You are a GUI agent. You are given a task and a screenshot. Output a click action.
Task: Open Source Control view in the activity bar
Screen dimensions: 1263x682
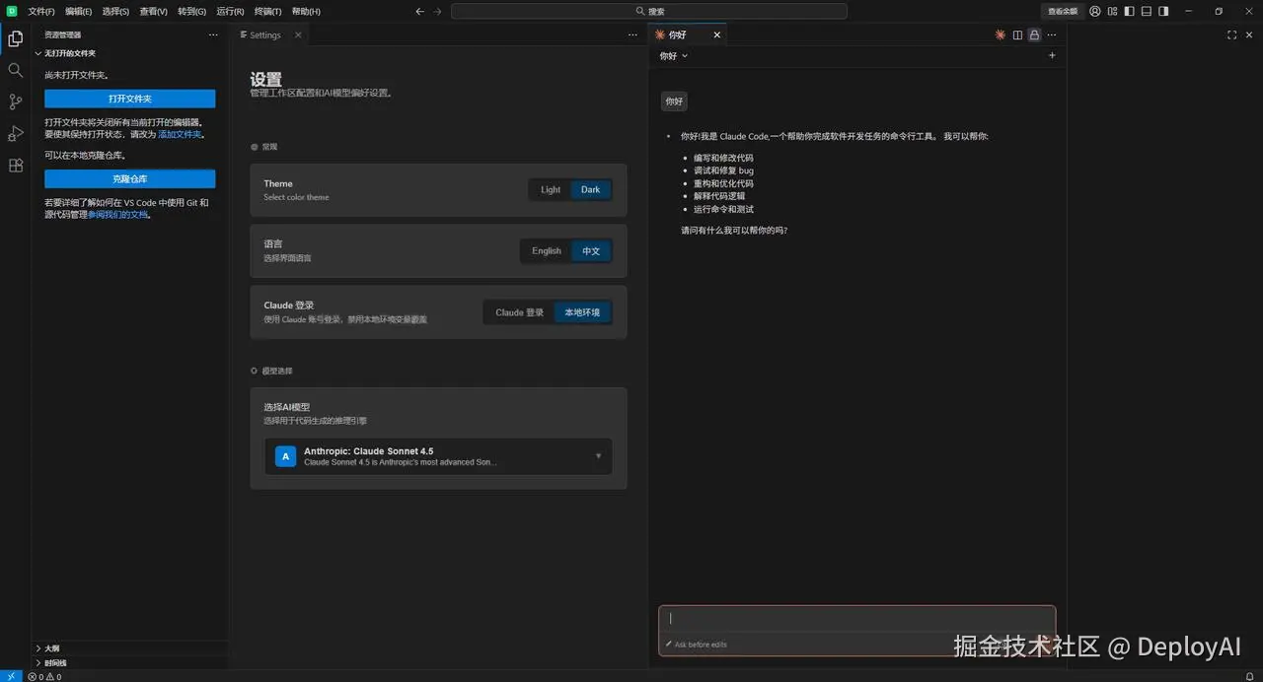tap(15, 102)
